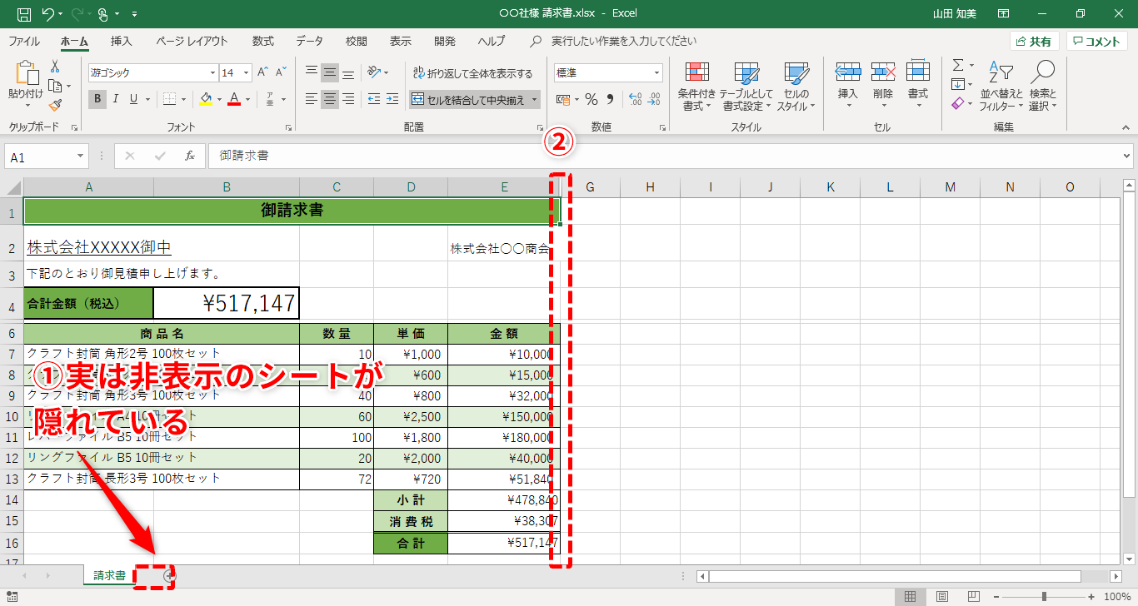The image size is (1138, 606).
Task: Toggle wrap text (折り返して全体を表示する)
Action: [472, 73]
